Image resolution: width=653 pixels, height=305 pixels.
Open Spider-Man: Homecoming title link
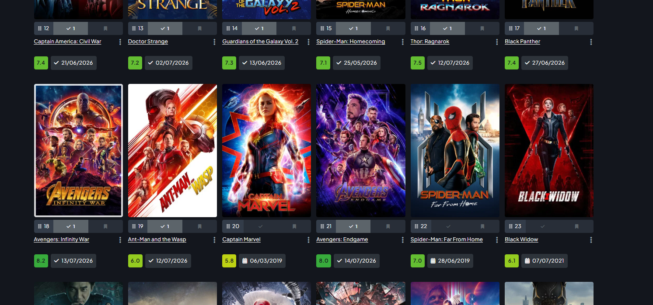(x=351, y=42)
